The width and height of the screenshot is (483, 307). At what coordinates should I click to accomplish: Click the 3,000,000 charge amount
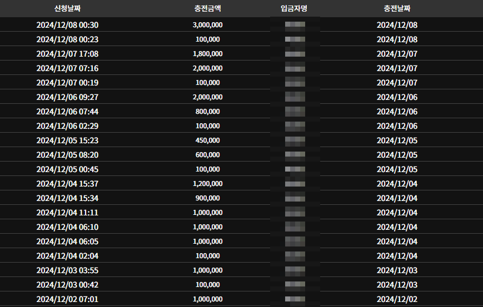pyautogui.click(x=208, y=25)
